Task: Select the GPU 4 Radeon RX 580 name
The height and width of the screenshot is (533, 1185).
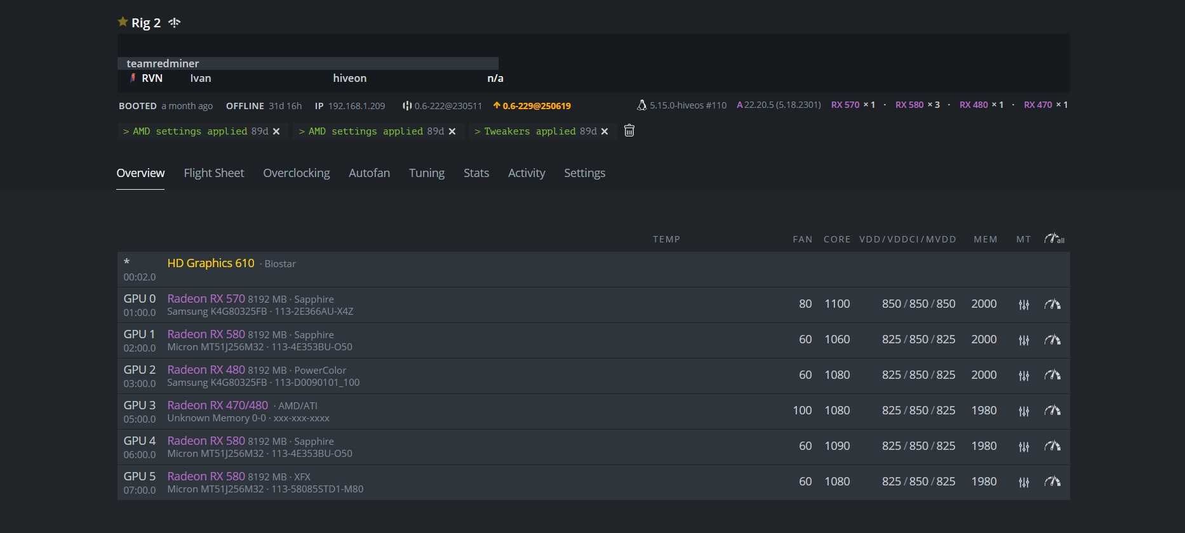Action: (x=206, y=440)
